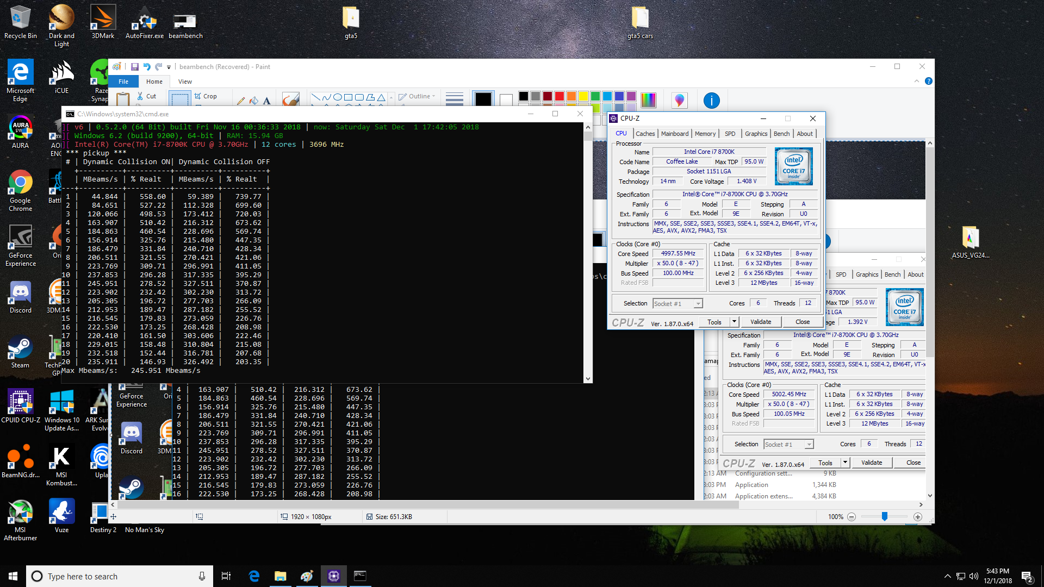Open the line Size selector in Paint
Viewport: 1044px width, 587px height.
tap(454, 98)
